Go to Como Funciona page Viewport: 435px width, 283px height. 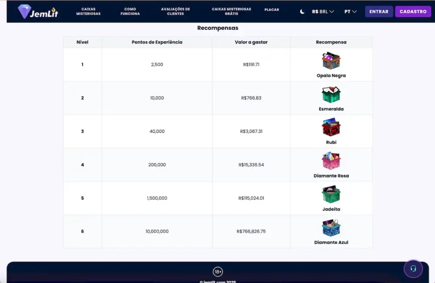click(x=130, y=11)
